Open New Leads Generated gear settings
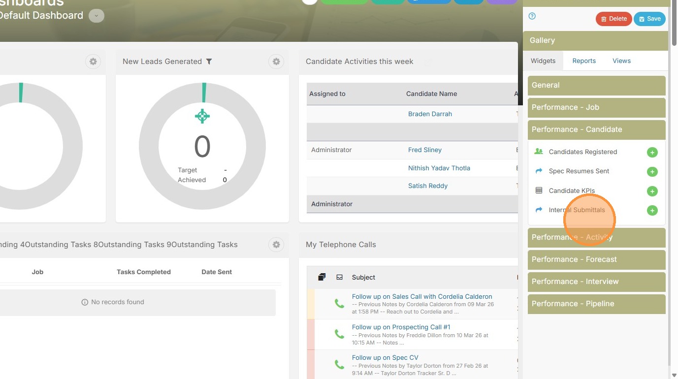This screenshot has height=379, width=678. 276,62
